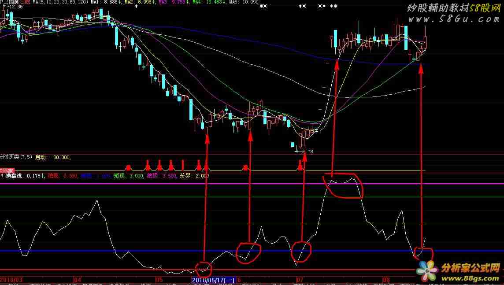Click the 08 month axis label
504x285 pixels.
pos(386,280)
